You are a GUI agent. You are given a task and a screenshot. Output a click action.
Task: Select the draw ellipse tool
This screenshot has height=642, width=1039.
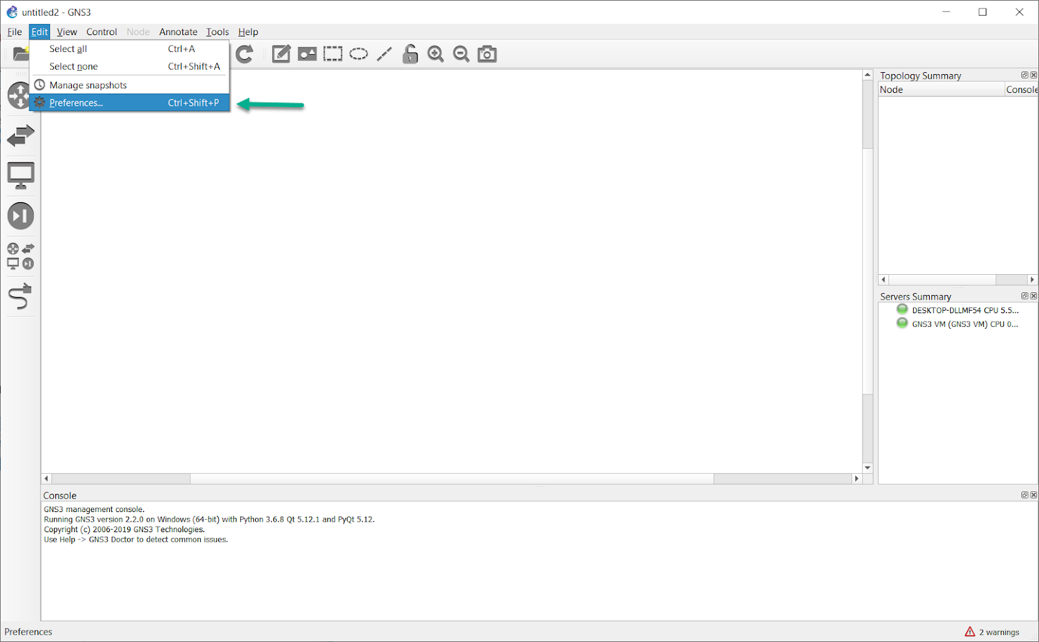(x=358, y=54)
